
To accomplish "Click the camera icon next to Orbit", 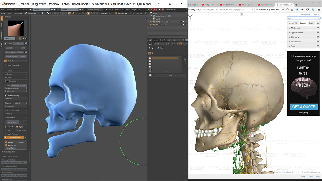I will click(317, 23).
